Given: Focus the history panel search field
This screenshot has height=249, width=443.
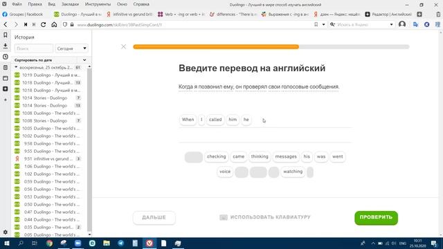Looking at the screenshot, I should (x=34, y=48).
